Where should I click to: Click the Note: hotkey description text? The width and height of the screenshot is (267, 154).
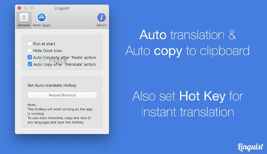click(x=60, y=114)
